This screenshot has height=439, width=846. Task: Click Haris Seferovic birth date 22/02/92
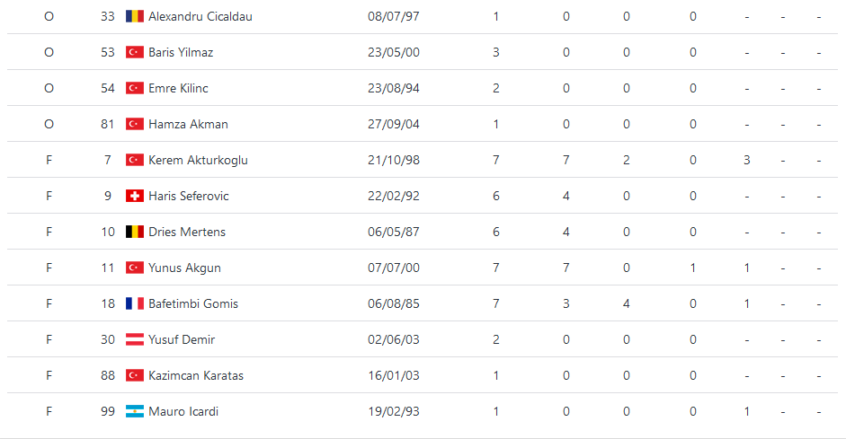[x=393, y=196]
